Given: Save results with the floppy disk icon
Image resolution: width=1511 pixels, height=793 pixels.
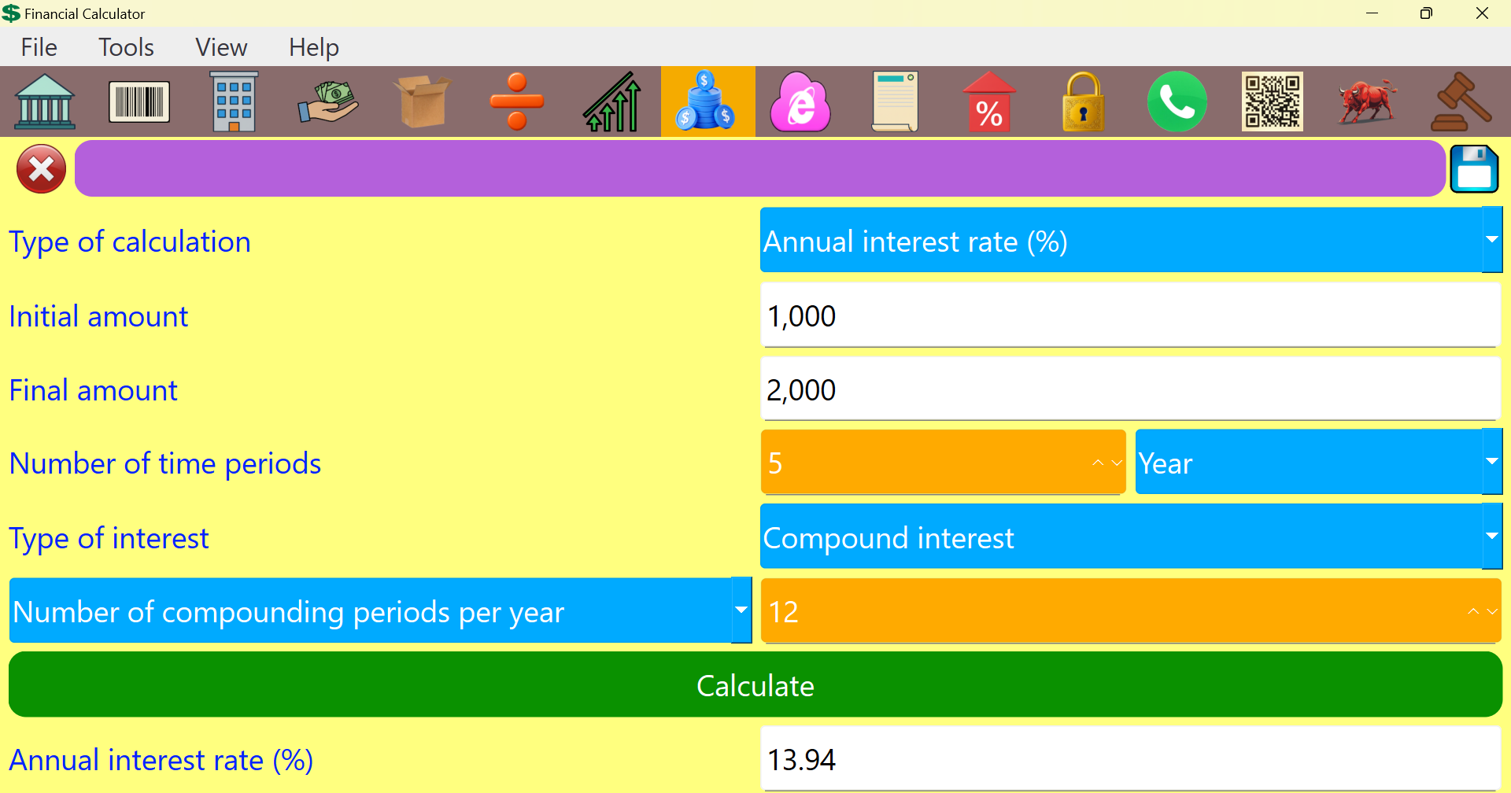Looking at the screenshot, I should tap(1475, 168).
